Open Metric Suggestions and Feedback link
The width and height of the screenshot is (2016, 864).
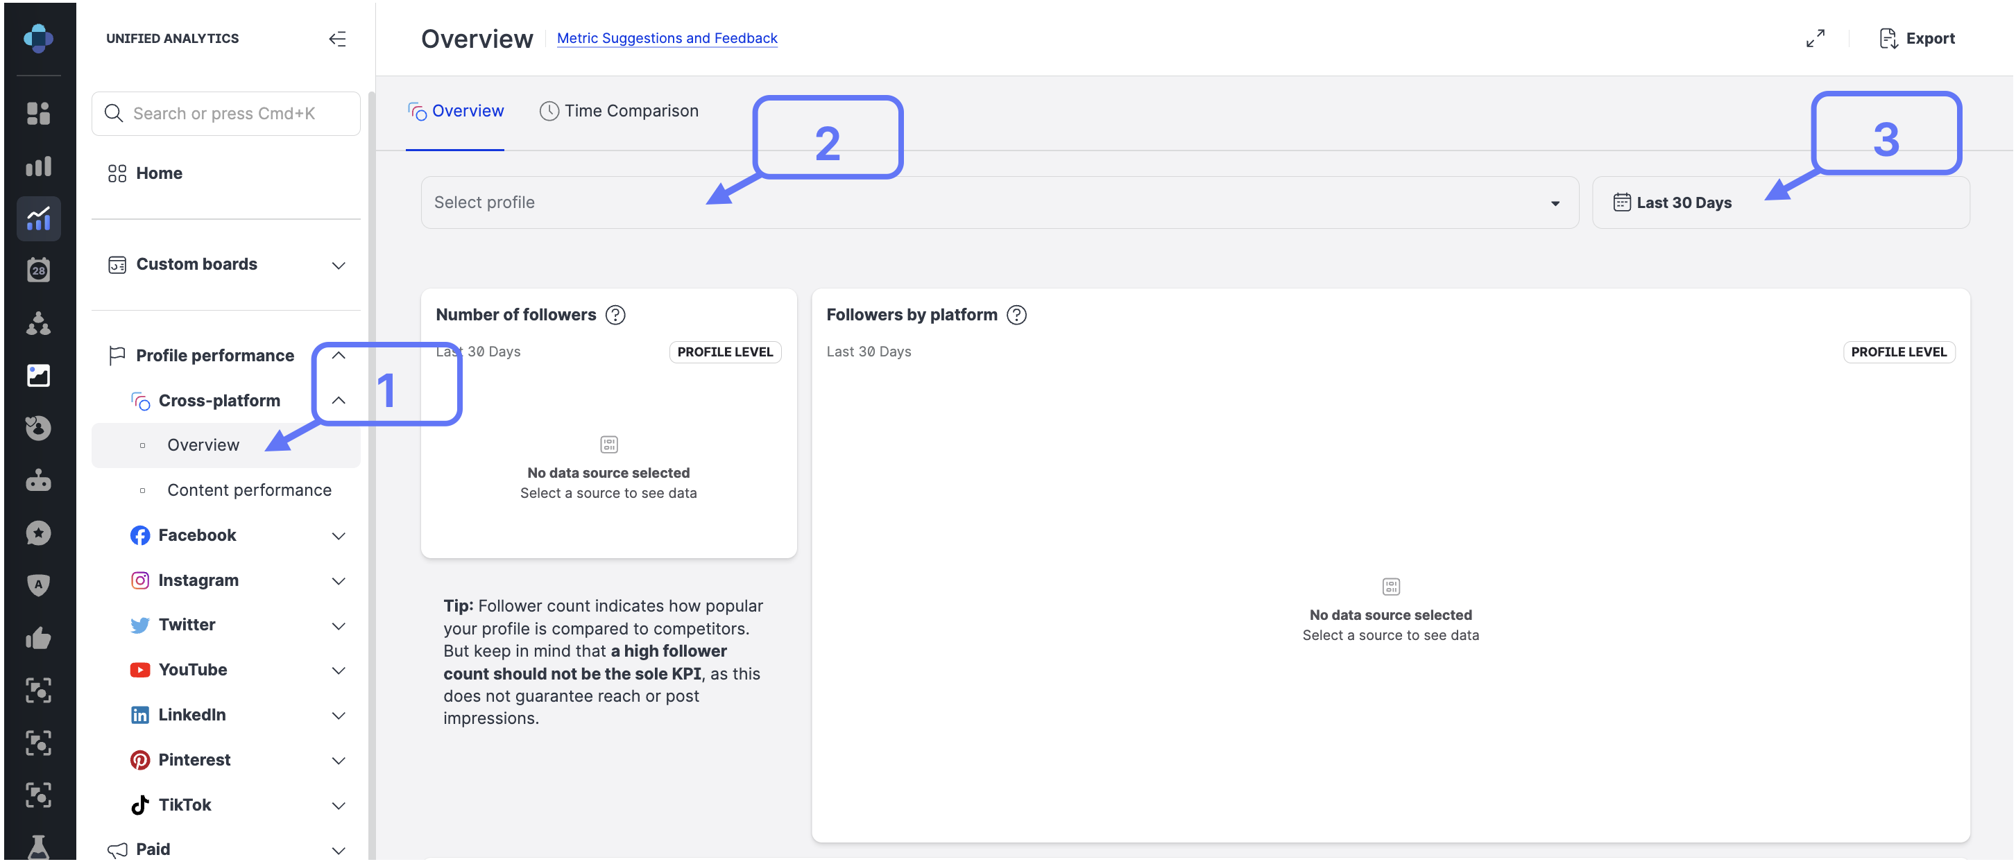coord(667,38)
